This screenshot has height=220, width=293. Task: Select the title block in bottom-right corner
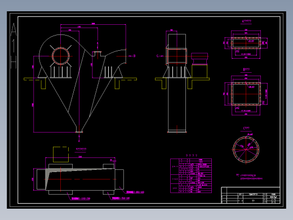251,195
